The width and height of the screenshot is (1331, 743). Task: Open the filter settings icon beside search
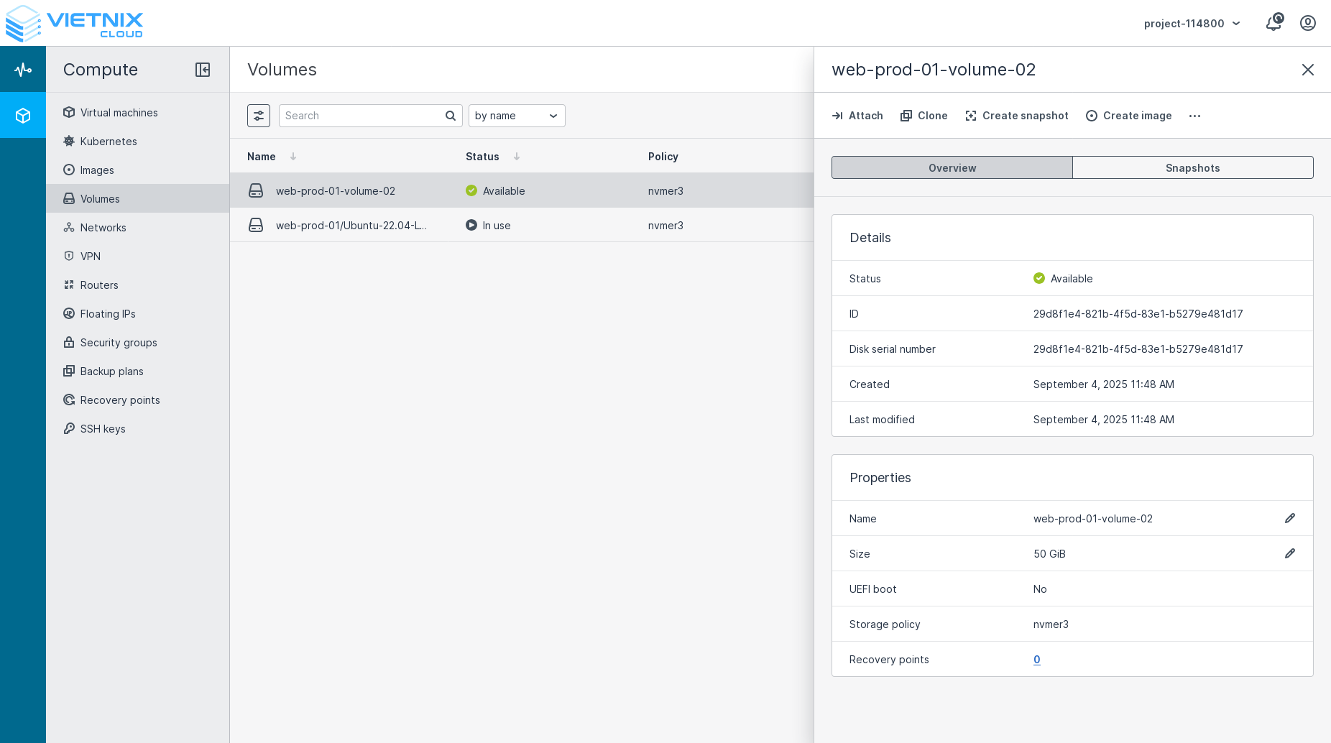coord(259,116)
